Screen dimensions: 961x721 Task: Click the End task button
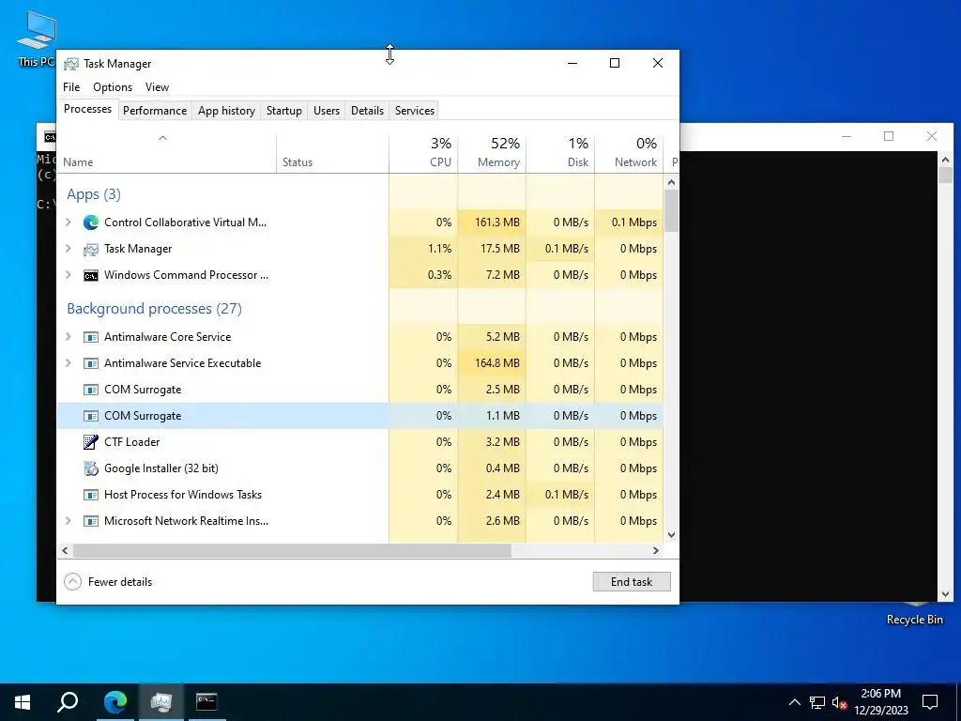click(632, 582)
